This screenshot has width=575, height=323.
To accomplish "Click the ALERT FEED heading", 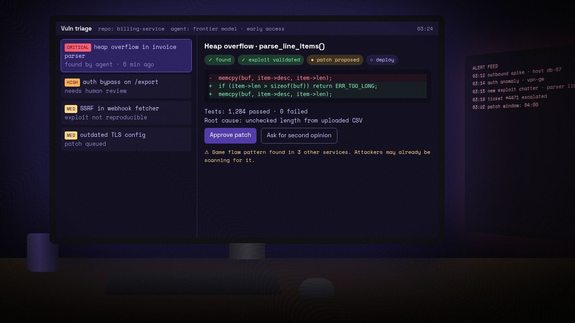I will (x=485, y=67).
